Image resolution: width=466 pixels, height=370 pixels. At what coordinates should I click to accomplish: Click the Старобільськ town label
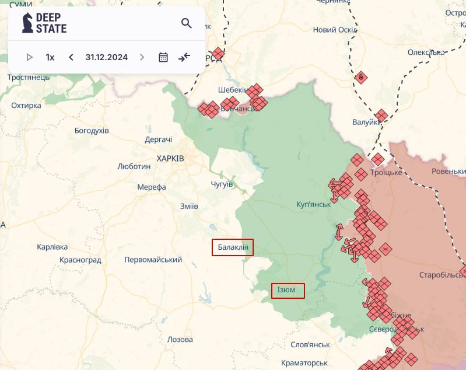click(441, 274)
